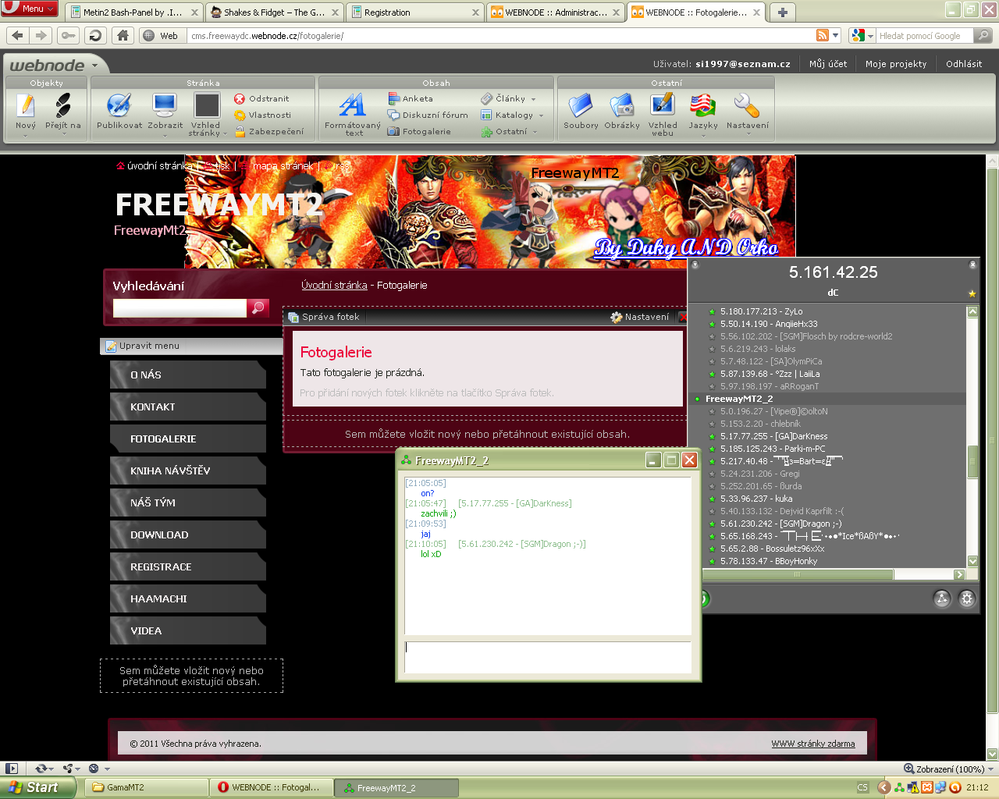Click Úvodní stránka breadcrumb link
Viewport: 999px width, 799px height.
click(334, 286)
